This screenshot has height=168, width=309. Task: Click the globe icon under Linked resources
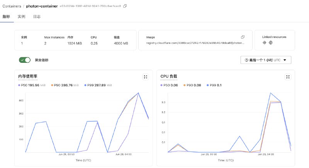[271, 43]
